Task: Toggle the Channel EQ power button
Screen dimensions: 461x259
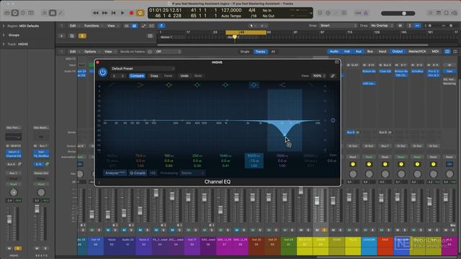Action: 102,72
